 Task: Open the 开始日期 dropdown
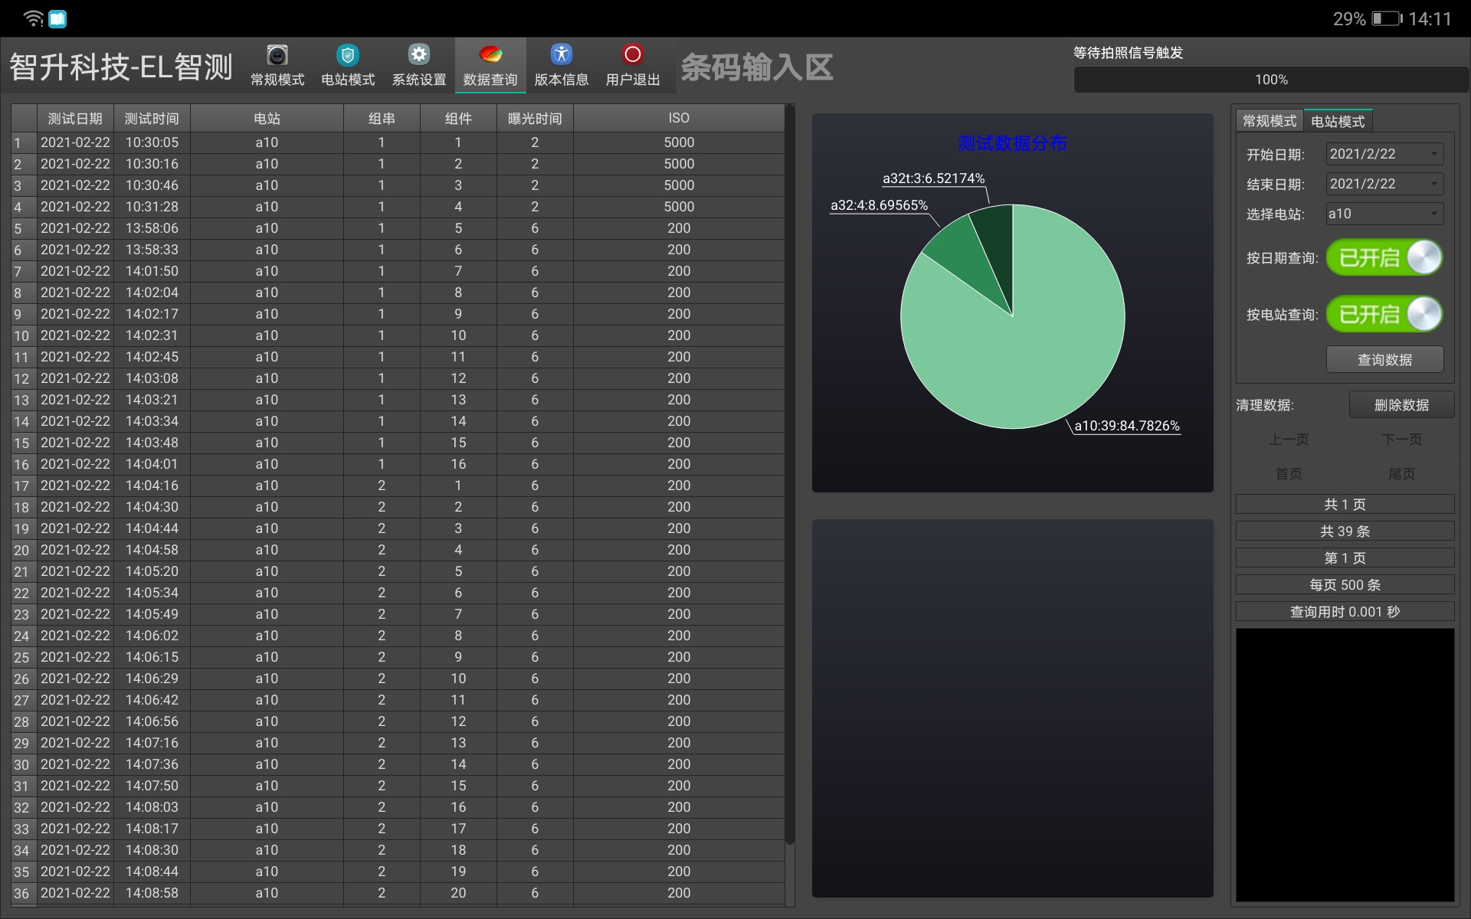(x=1384, y=154)
